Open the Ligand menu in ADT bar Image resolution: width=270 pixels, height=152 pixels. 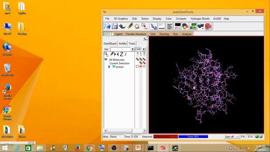119,34
